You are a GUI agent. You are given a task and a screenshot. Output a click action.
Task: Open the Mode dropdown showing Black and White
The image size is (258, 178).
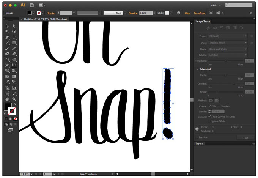[x=228, y=49]
